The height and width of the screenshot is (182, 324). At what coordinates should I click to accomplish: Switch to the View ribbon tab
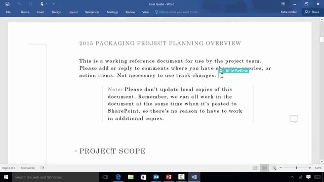(145, 12)
